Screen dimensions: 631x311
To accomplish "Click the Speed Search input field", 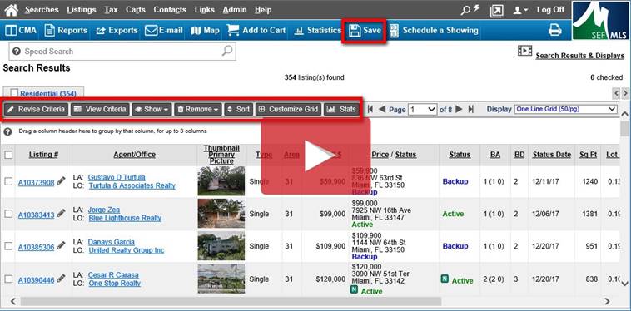I will click(x=122, y=52).
